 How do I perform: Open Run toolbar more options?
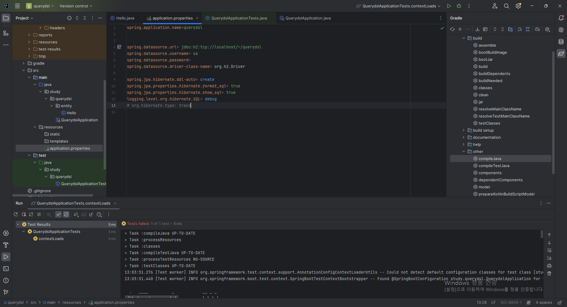click(109, 215)
